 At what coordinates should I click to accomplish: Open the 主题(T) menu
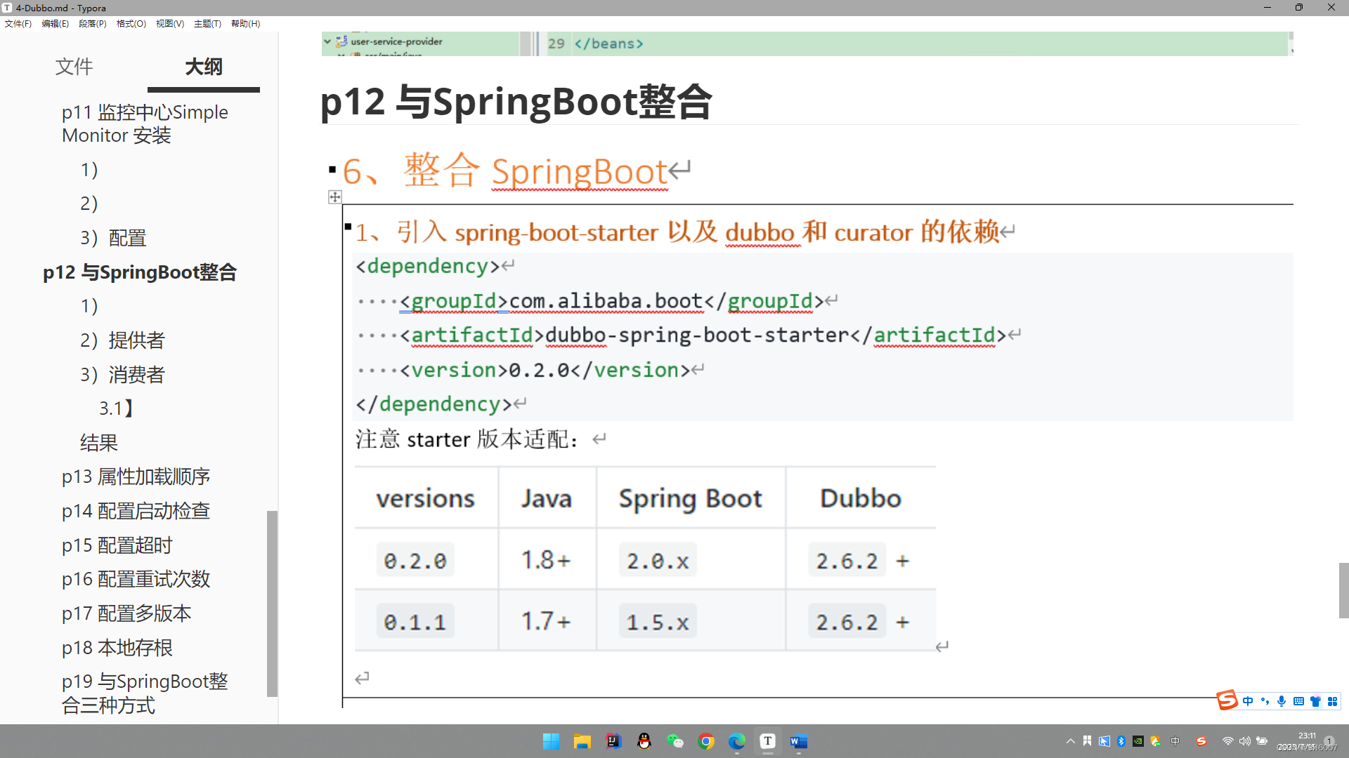[207, 23]
